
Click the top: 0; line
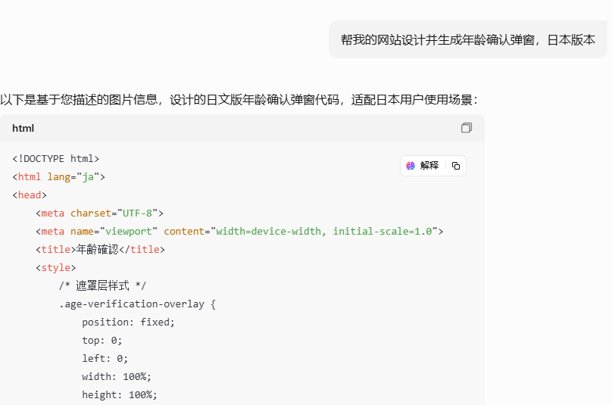102,340
